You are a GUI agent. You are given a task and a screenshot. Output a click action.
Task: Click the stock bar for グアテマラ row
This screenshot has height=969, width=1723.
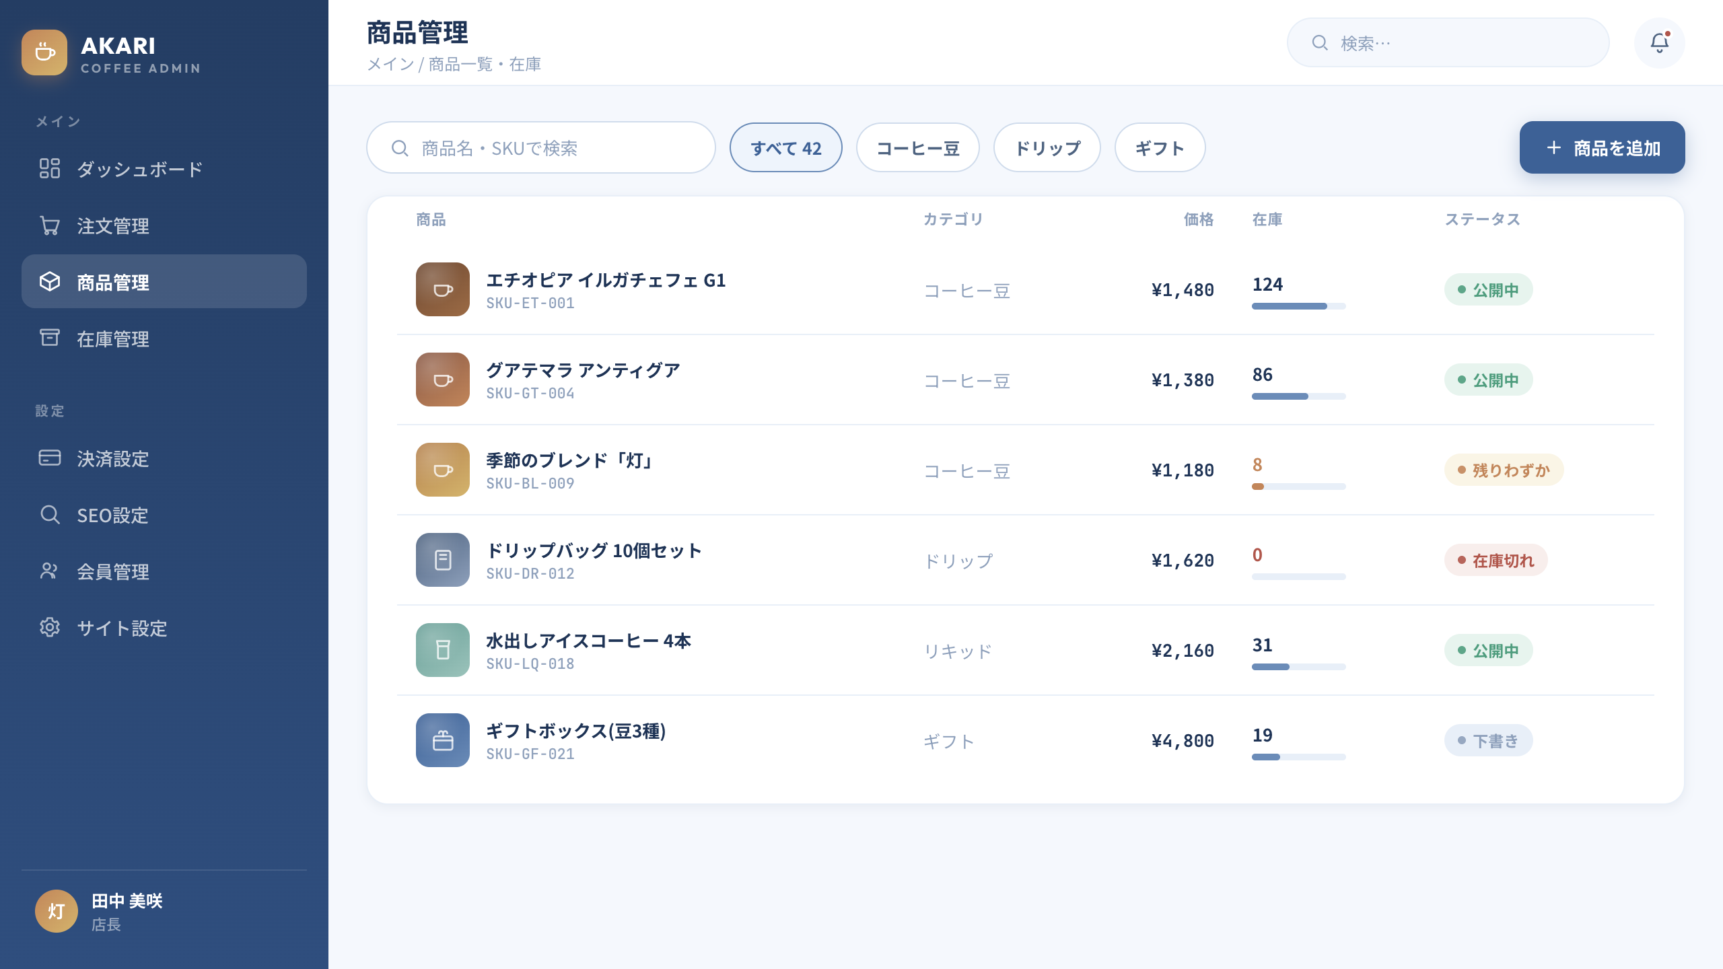click(x=1299, y=396)
